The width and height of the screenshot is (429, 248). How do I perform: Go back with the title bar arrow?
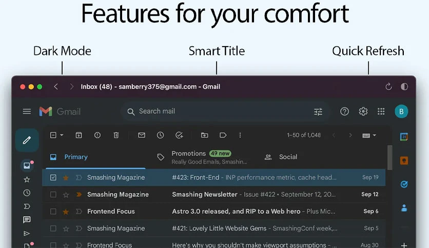[x=56, y=87]
